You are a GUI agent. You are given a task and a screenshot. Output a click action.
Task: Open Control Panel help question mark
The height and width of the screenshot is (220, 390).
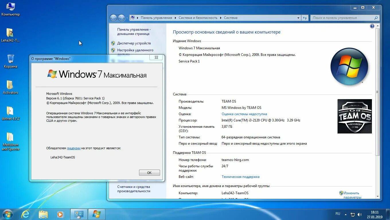pyautogui.click(x=372, y=26)
